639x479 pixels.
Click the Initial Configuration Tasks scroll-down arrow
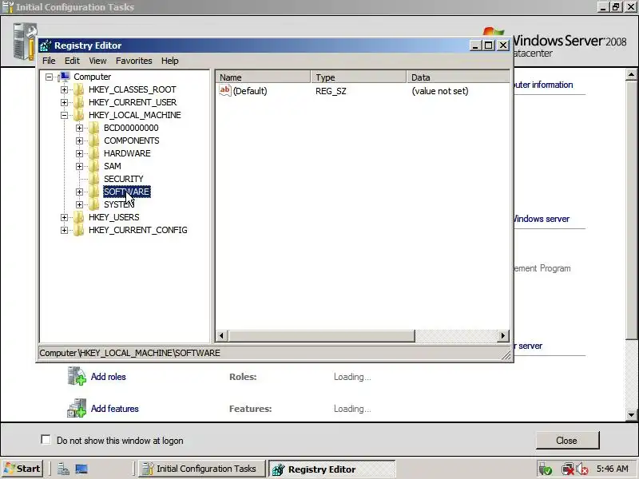click(x=631, y=415)
